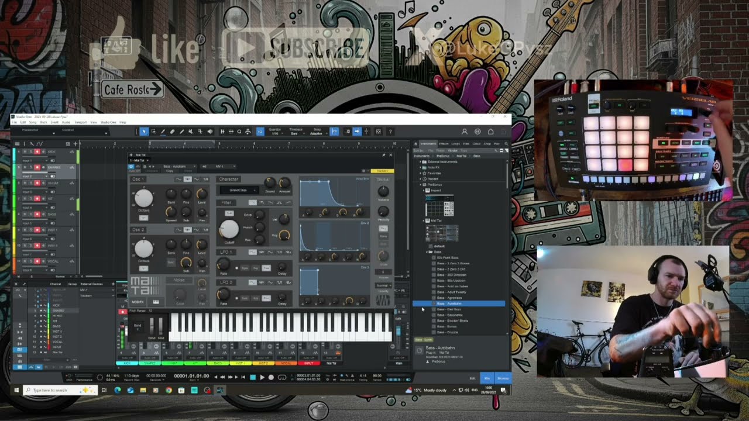Click the Osc 1 Octave knob
Screen dimensions: 749x421
click(143, 198)
